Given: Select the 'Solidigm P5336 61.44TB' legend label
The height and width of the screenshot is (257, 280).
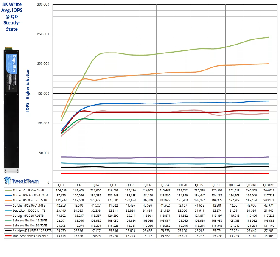Looking at the screenshot, I should click(x=29, y=205).
